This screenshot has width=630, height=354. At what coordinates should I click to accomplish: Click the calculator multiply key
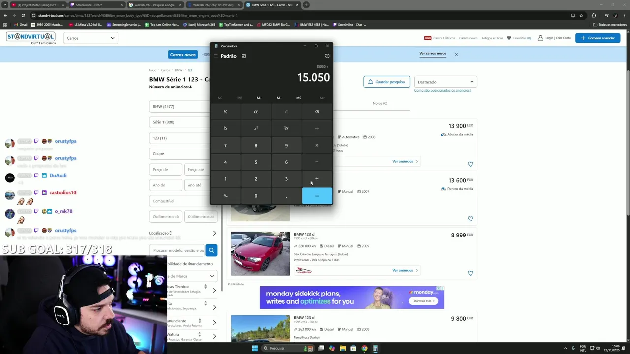tap(317, 145)
